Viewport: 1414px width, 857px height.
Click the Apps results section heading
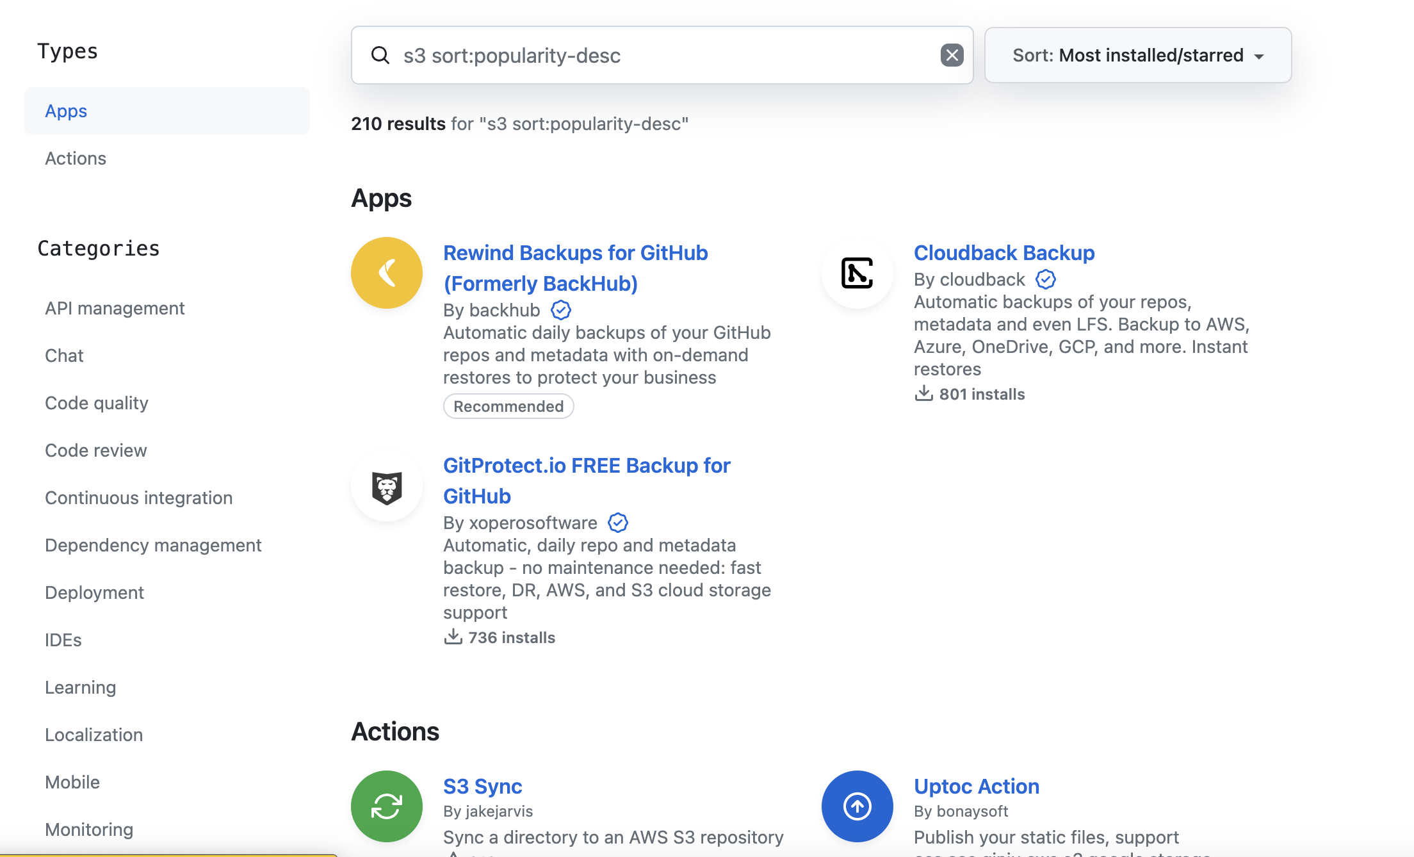(x=382, y=199)
